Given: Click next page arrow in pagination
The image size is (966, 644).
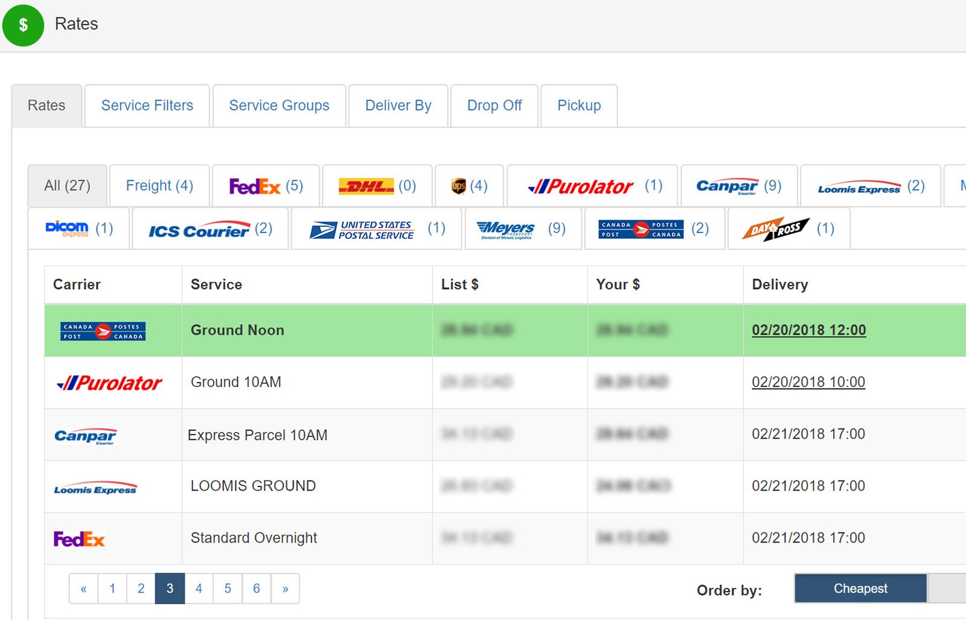Looking at the screenshot, I should coord(285,588).
